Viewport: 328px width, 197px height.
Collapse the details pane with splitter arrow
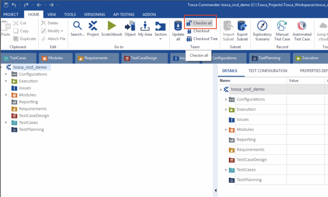tap(216, 190)
